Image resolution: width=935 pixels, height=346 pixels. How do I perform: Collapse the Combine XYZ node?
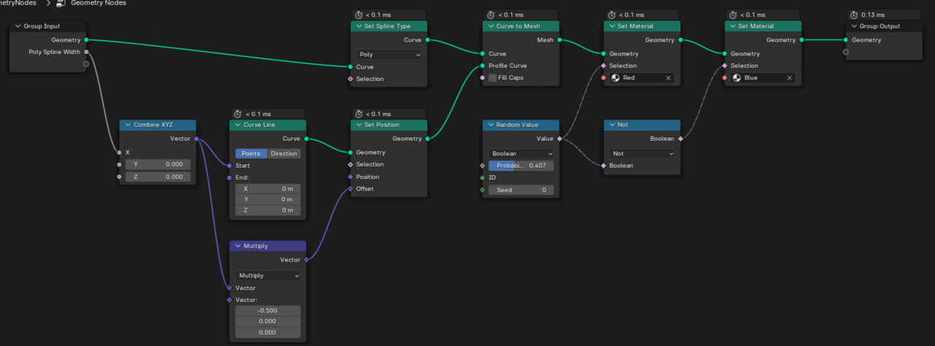tap(127, 125)
